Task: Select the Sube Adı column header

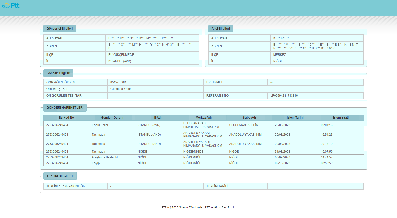Action: coord(250,118)
